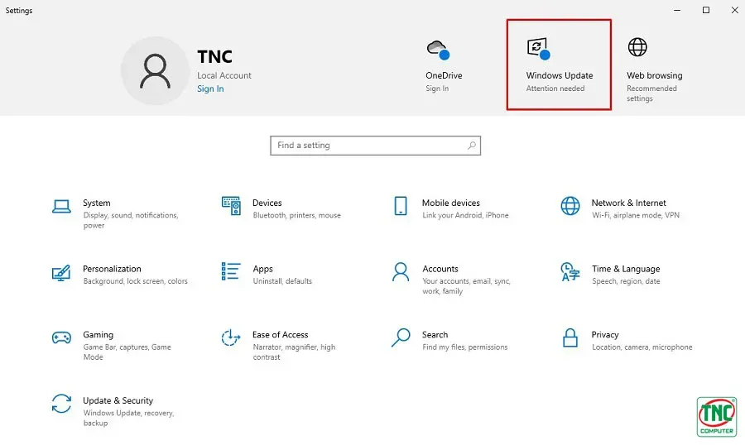Click the TNC account name
The width and height of the screenshot is (745, 445).
point(214,56)
